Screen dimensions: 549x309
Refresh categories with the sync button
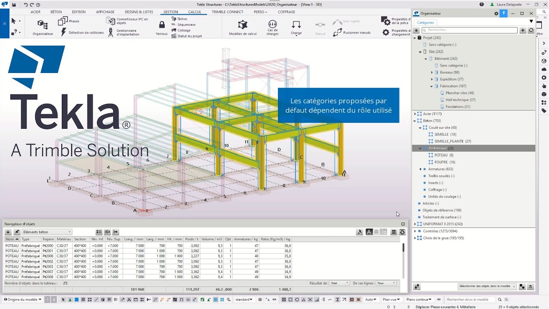(531, 30)
